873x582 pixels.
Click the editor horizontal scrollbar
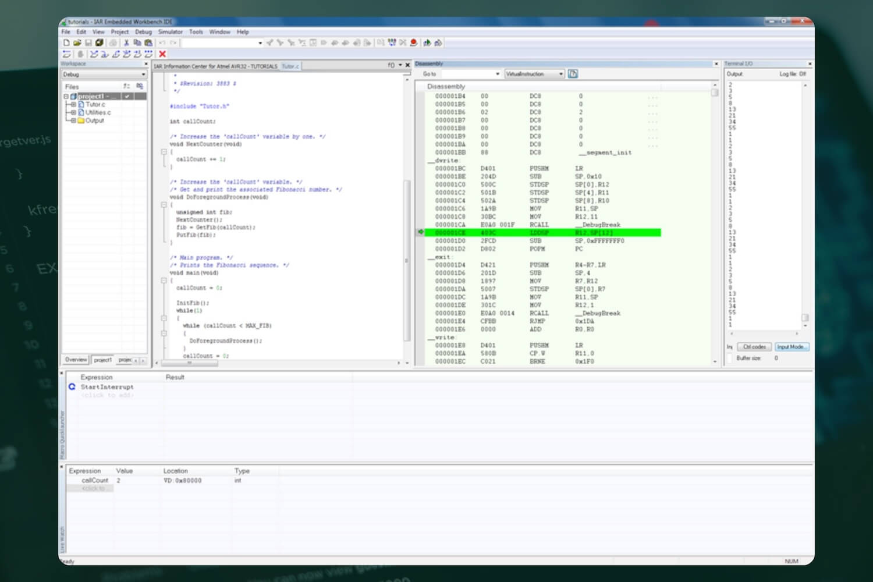[189, 363]
